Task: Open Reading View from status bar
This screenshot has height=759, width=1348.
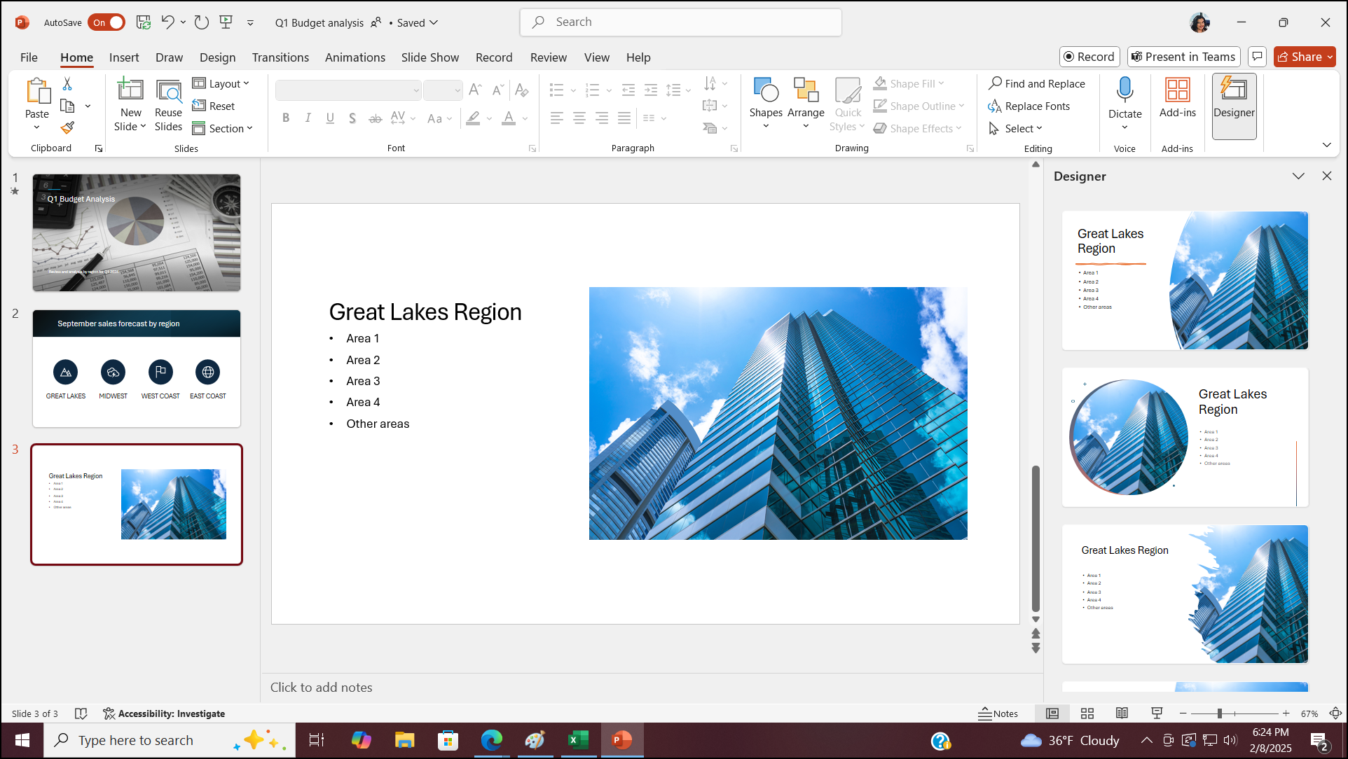Action: tap(1122, 713)
